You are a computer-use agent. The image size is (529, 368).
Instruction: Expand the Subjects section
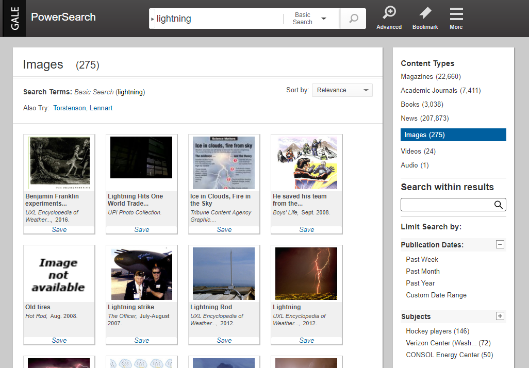[x=500, y=316]
